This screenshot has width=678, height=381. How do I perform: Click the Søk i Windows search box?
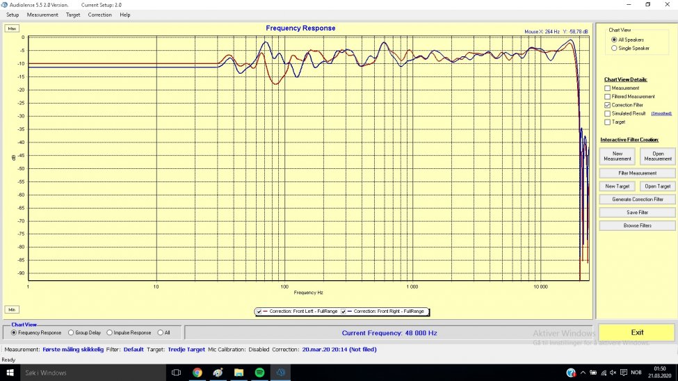coord(93,373)
